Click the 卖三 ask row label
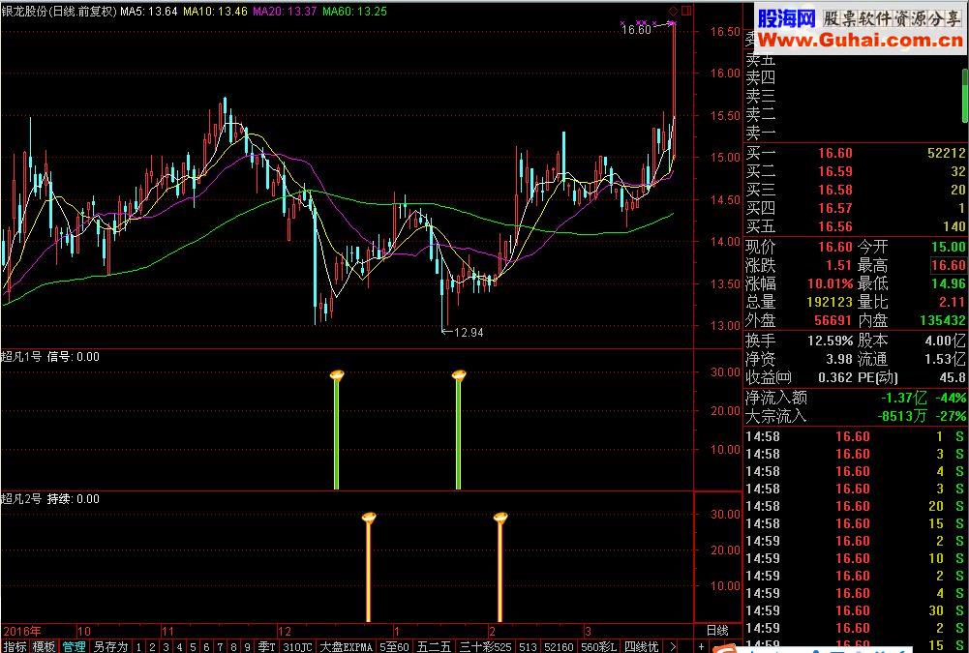The width and height of the screenshot is (969, 653). coord(760,96)
